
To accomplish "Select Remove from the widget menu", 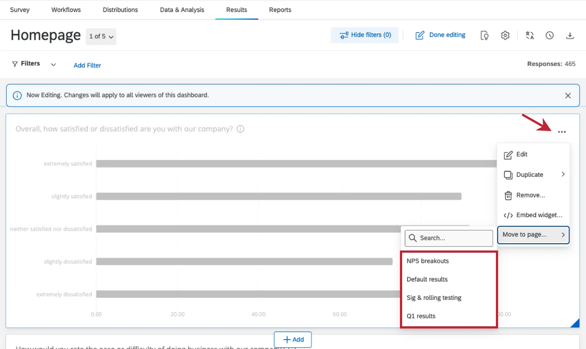I will click(533, 195).
